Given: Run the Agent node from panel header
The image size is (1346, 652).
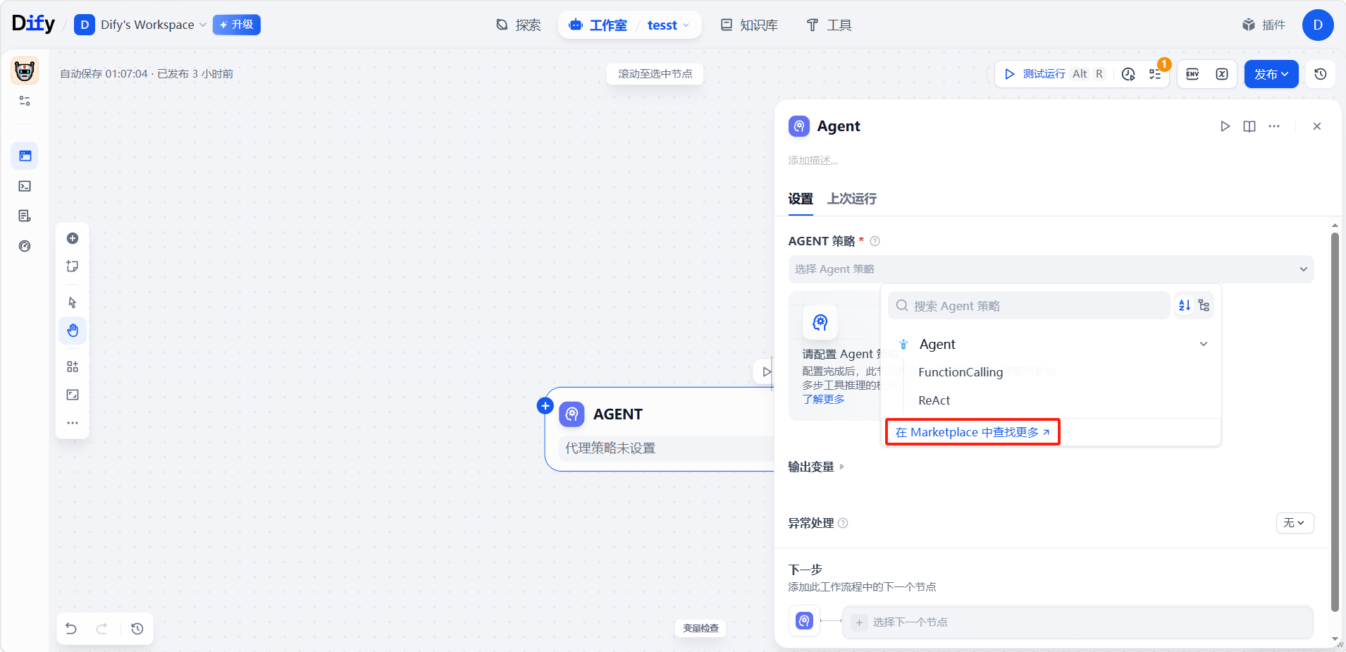Looking at the screenshot, I should (x=1225, y=126).
